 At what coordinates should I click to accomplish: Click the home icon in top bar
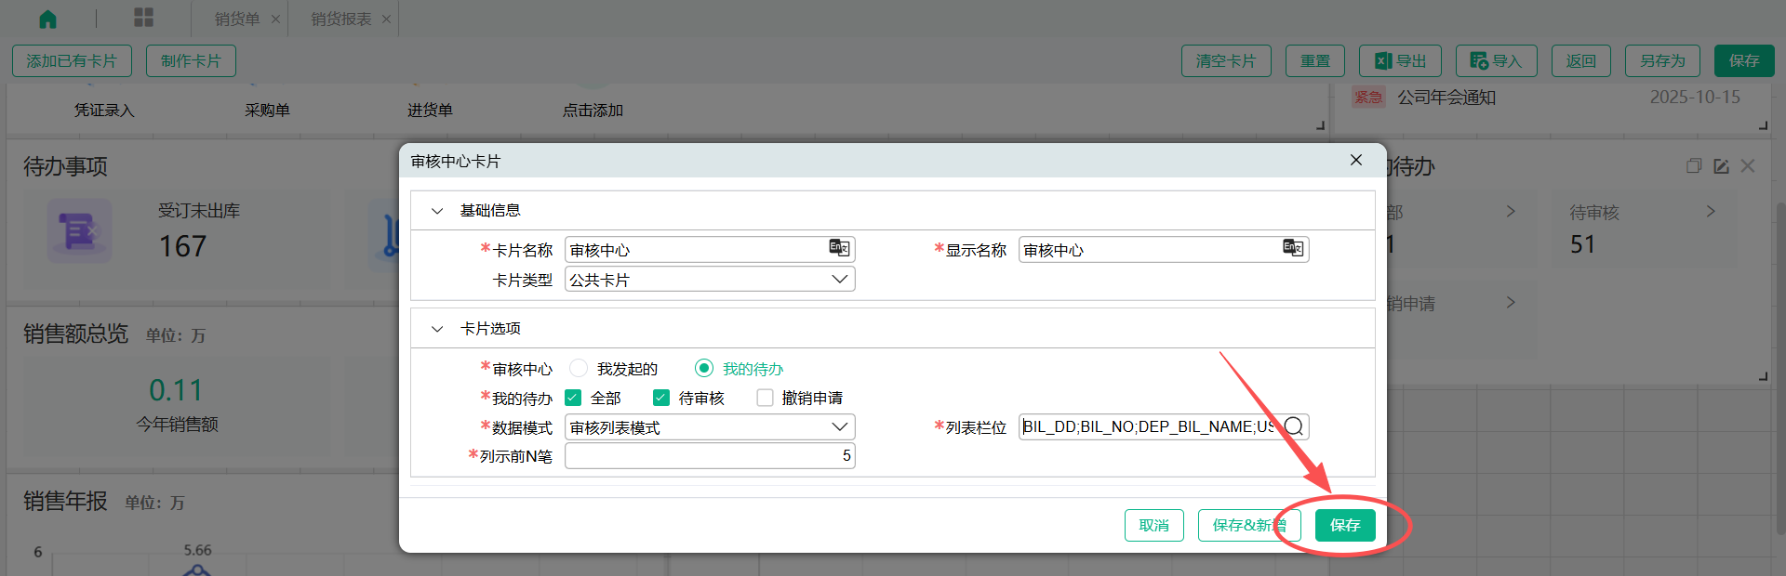click(47, 19)
